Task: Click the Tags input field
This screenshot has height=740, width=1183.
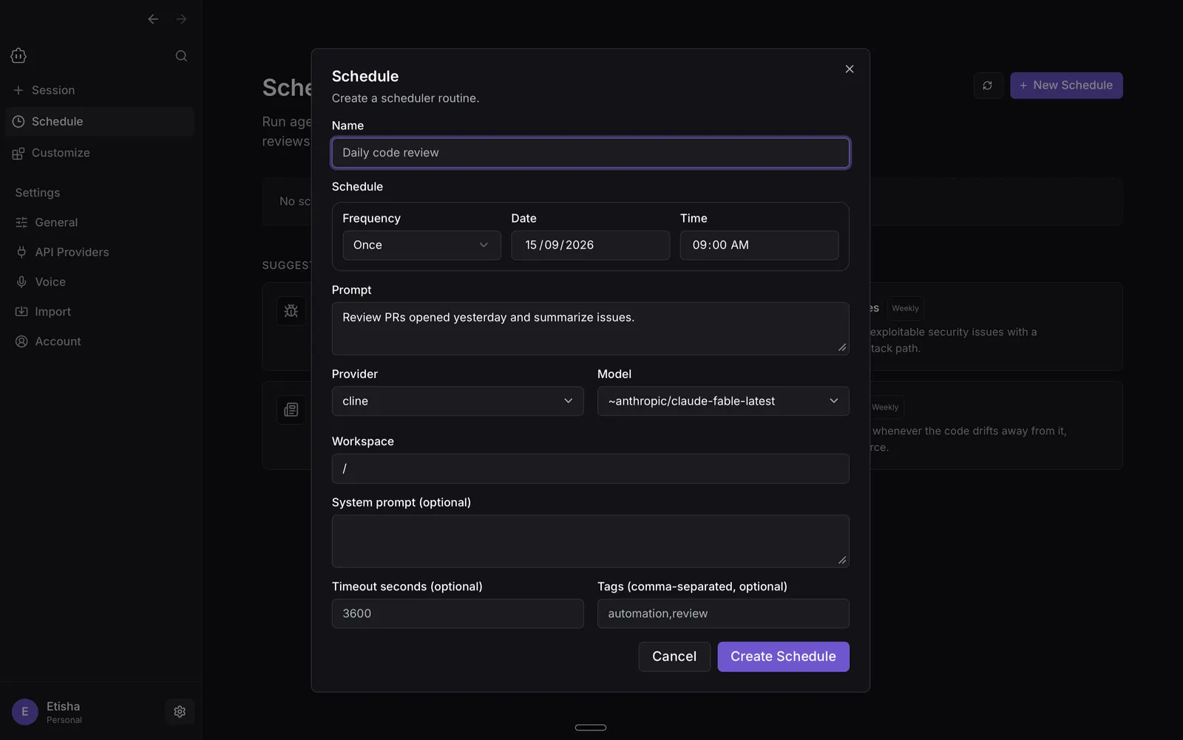Action: 723,614
